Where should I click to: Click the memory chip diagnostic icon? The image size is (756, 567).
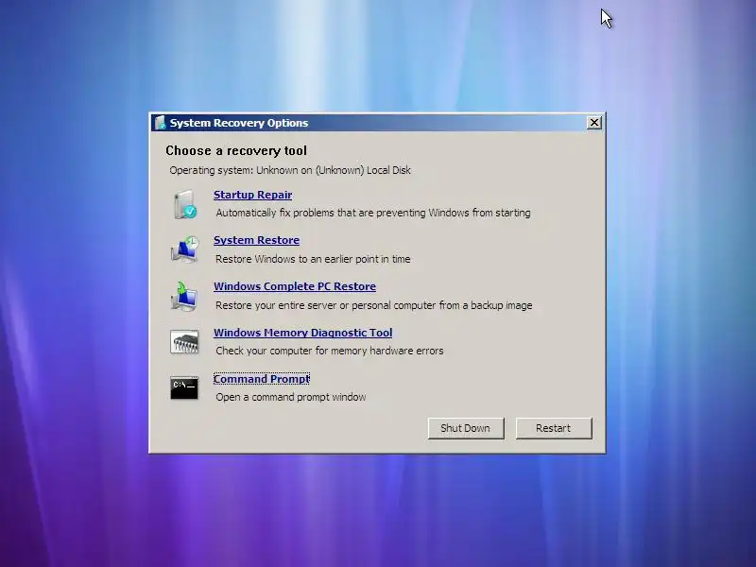(x=184, y=342)
